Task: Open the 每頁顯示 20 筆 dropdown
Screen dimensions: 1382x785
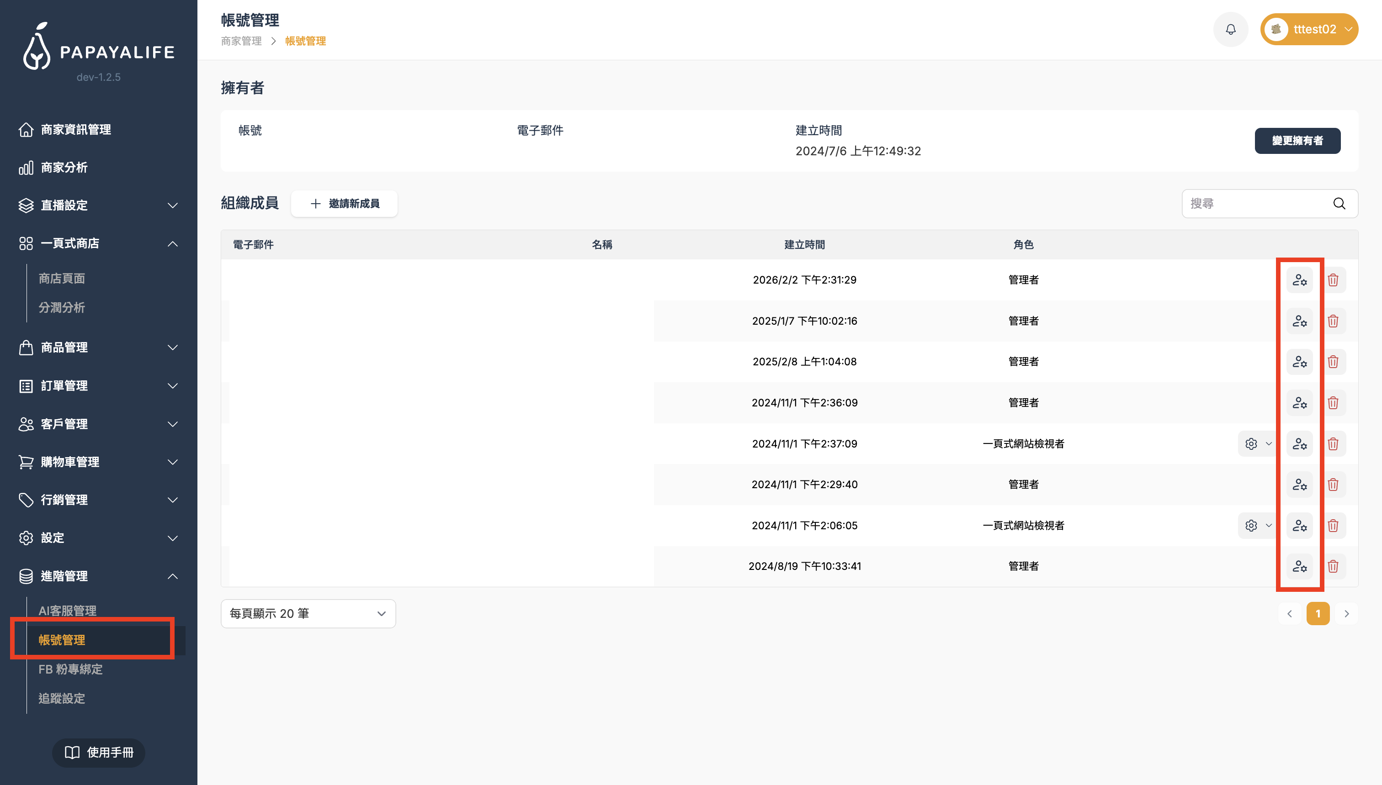Action: [308, 614]
